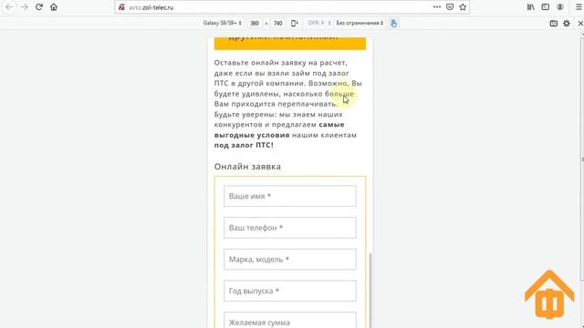Focus the Ваш телефон input field
The image size is (584, 328).
pyautogui.click(x=290, y=228)
